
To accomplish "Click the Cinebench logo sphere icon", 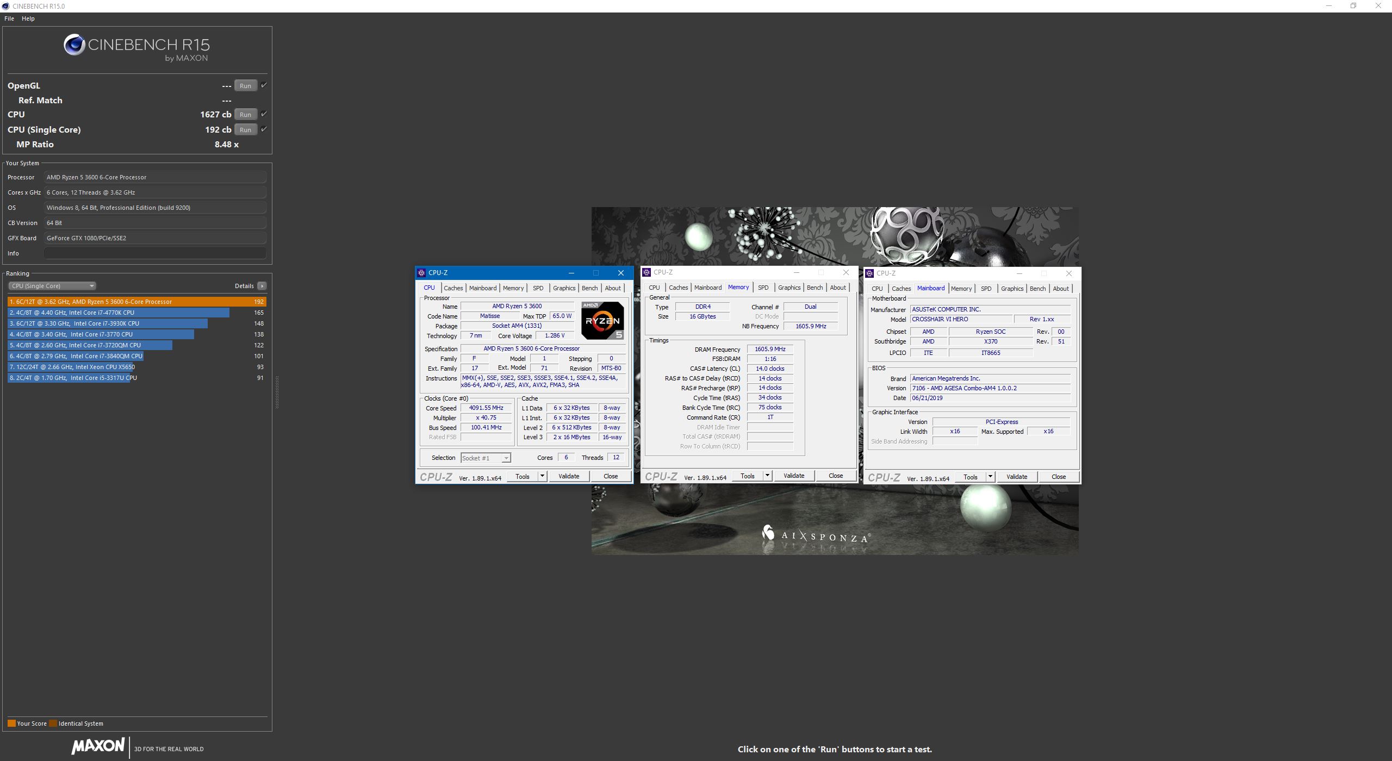I will pos(74,45).
